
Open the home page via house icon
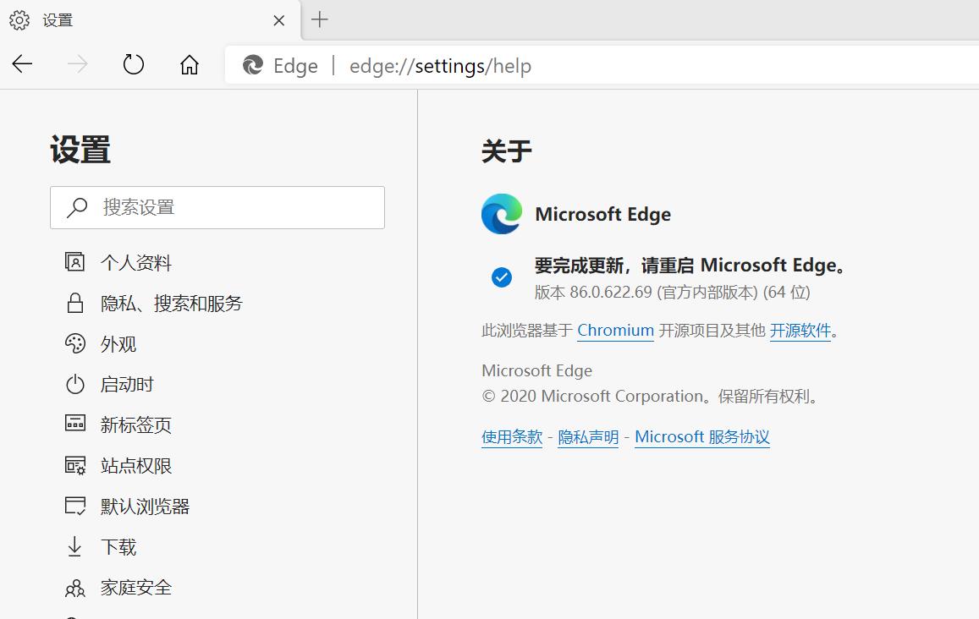pyautogui.click(x=190, y=64)
